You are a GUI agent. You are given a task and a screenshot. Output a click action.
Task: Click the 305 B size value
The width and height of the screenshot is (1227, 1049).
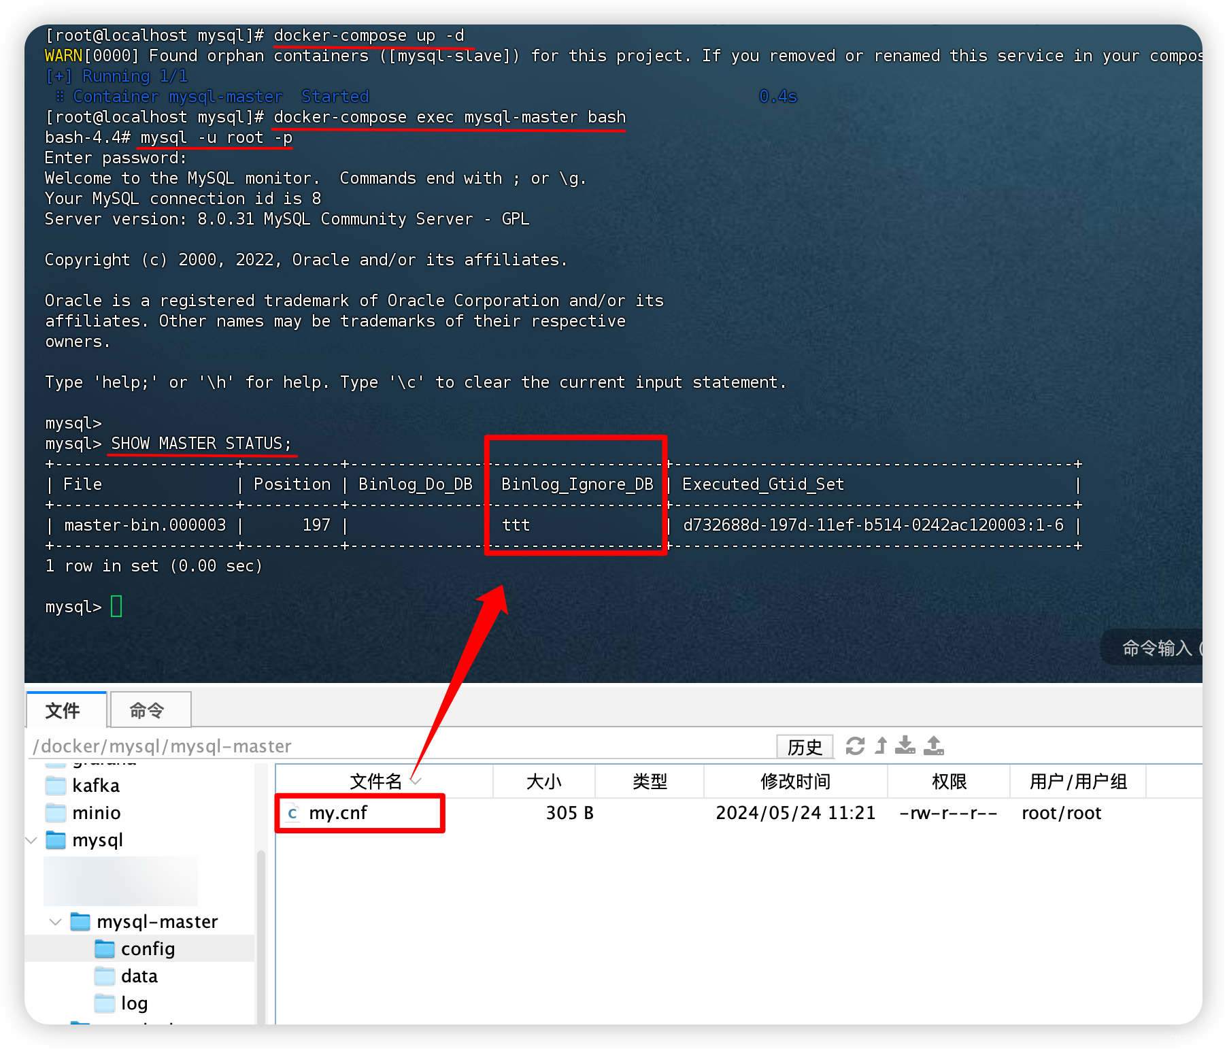coord(570,813)
